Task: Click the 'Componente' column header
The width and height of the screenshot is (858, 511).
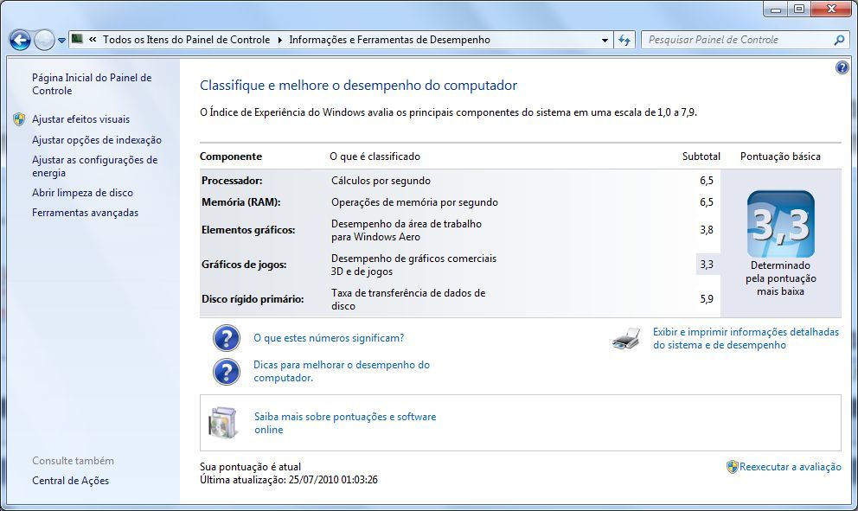Action: tap(231, 156)
